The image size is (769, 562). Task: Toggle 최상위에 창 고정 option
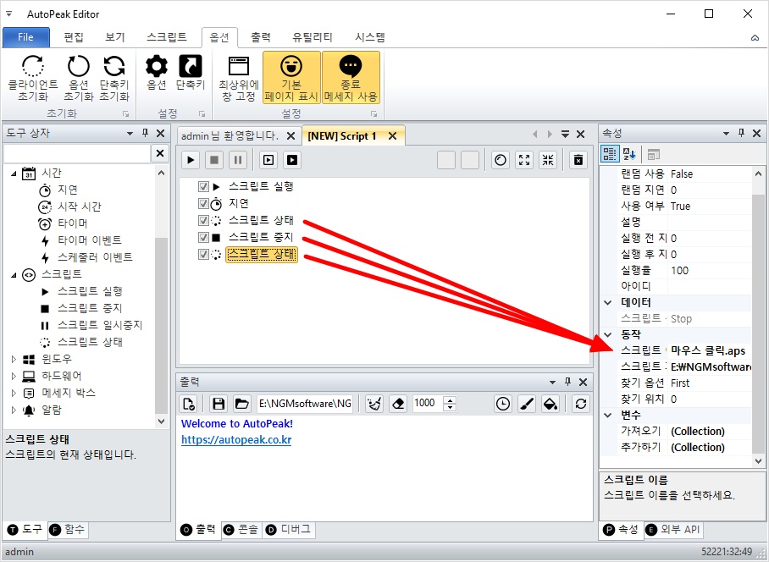[x=239, y=77]
